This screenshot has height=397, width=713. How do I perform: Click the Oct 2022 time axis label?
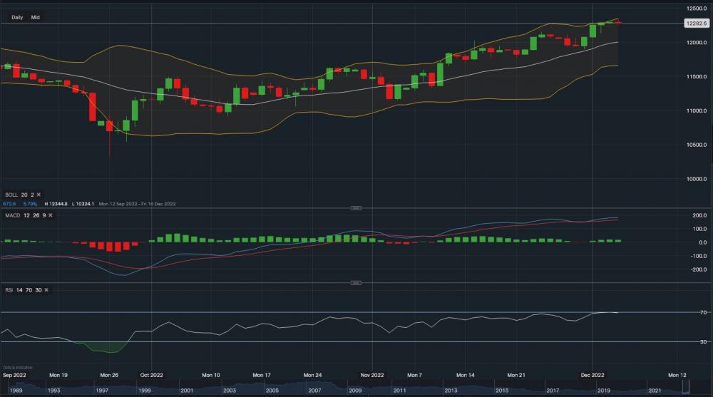[151, 374]
